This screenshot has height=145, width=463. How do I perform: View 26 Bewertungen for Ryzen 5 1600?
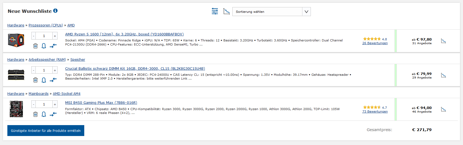tap(375, 43)
